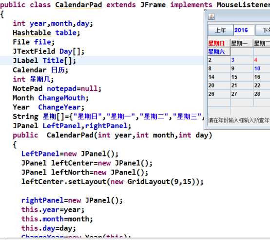Click the 'int year,month,day;' code line
This screenshot has width=270, height=240.
tap(53, 23)
